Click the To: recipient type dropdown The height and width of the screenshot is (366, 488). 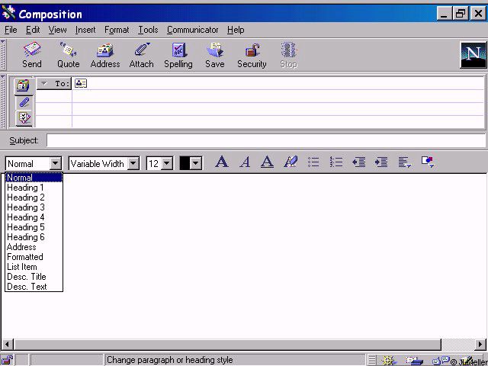click(x=54, y=83)
